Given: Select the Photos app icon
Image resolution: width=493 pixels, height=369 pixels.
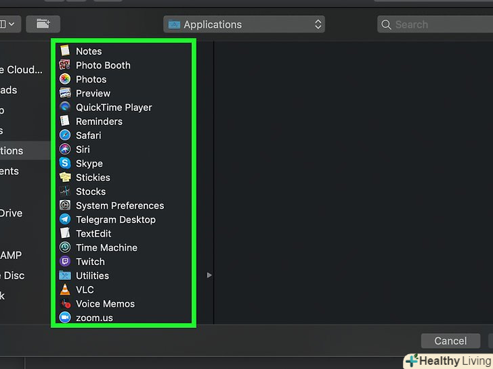Looking at the screenshot, I should click(x=65, y=79).
